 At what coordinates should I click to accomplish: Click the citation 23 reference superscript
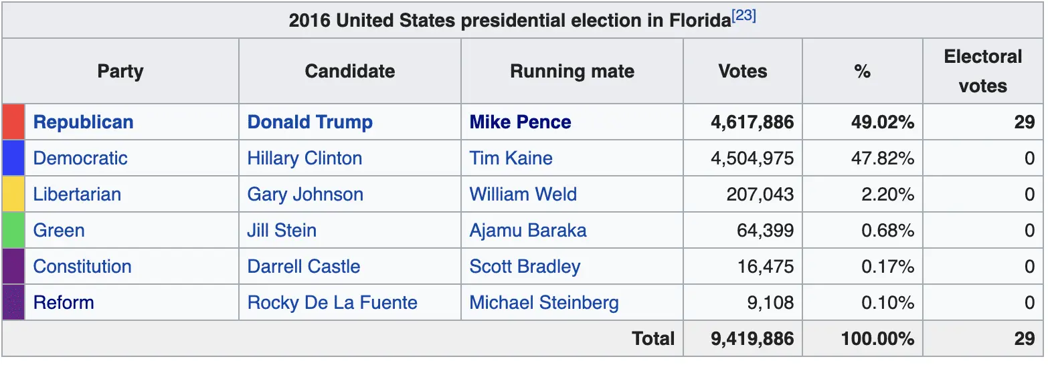[x=744, y=16]
